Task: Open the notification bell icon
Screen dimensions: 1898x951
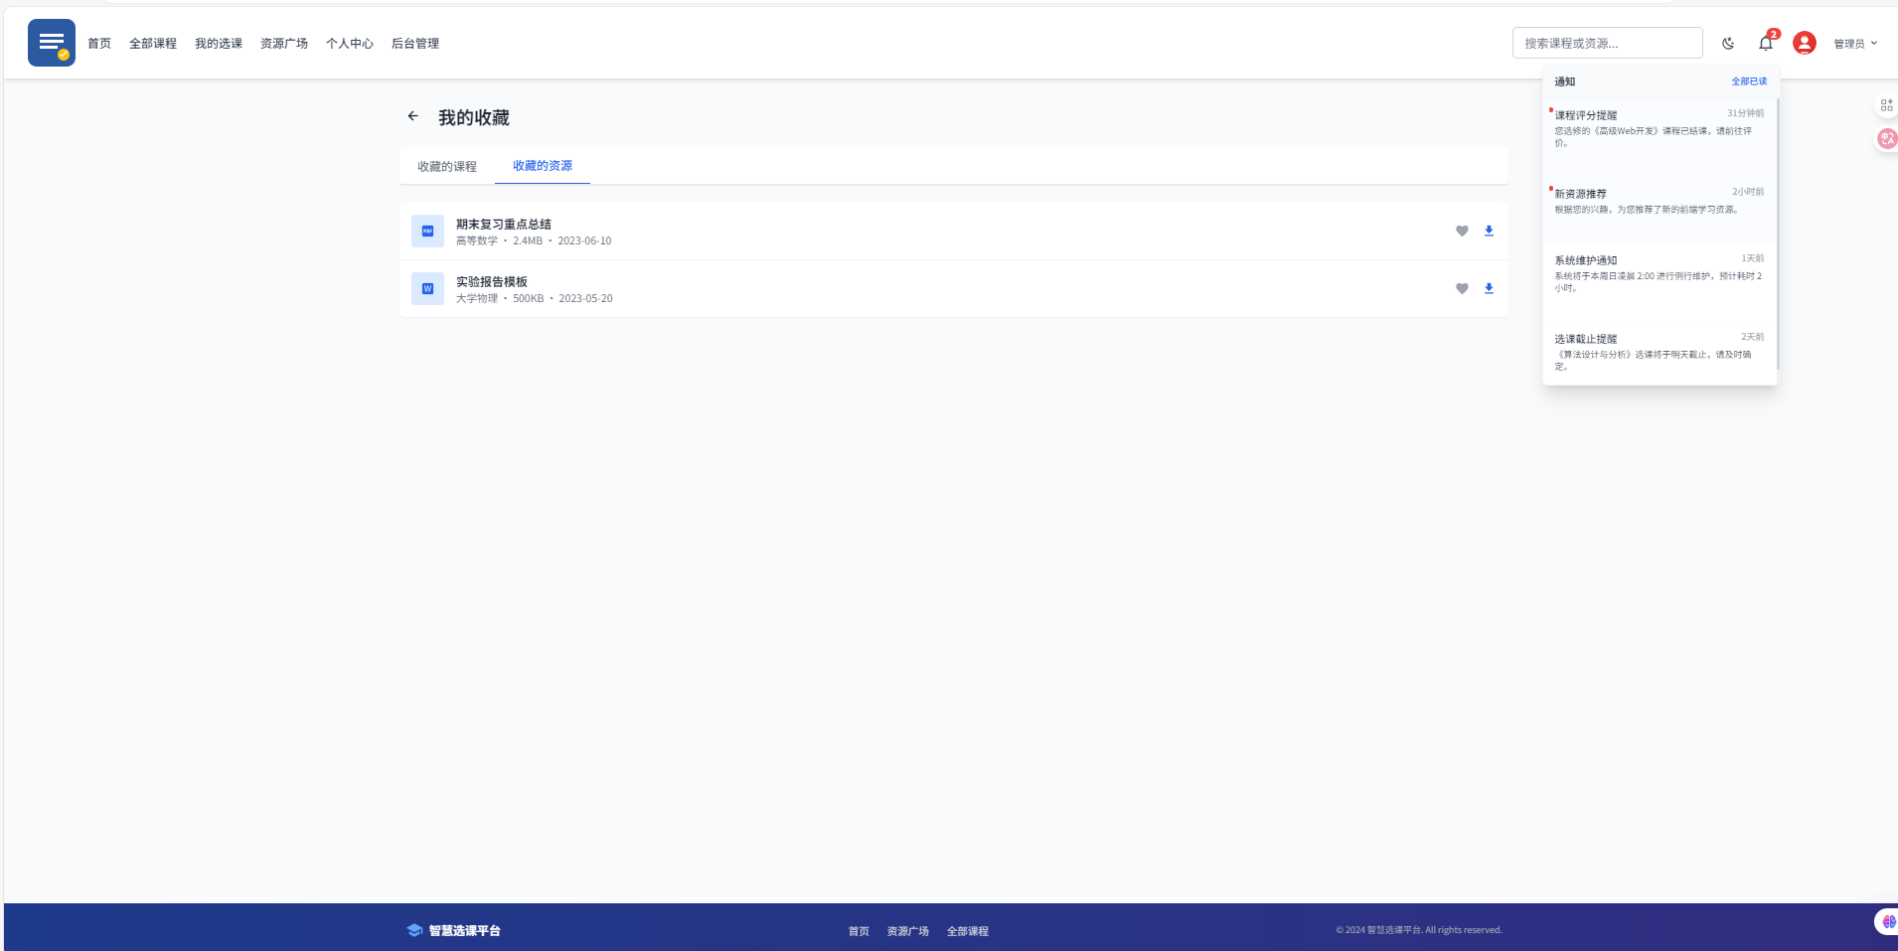Action: (1766, 43)
